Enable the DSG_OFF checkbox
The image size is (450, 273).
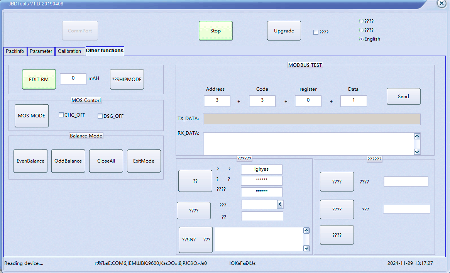[x=100, y=116]
